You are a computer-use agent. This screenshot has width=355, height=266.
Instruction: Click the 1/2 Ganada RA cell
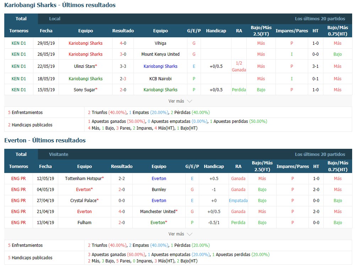239,66
